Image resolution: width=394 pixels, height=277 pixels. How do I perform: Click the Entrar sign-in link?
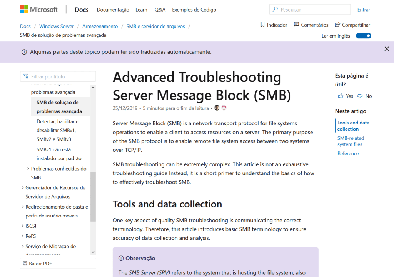pyautogui.click(x=364, y=10)
